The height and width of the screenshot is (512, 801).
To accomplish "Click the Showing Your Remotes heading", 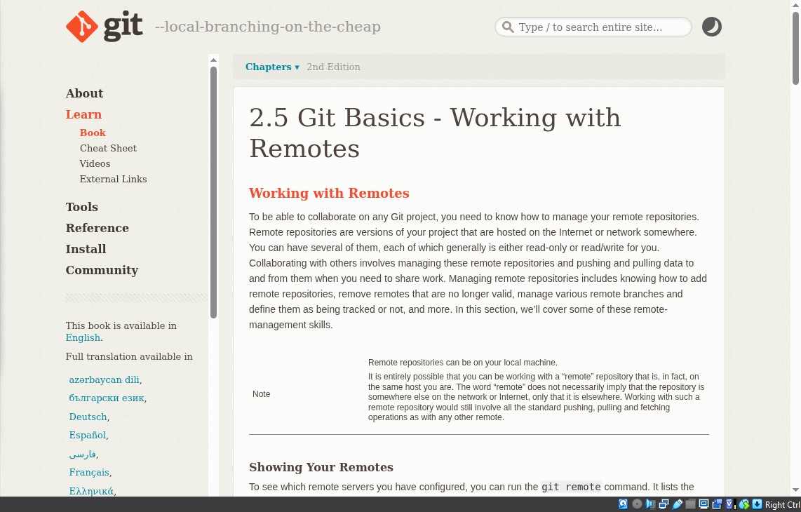I will point(321,467).
